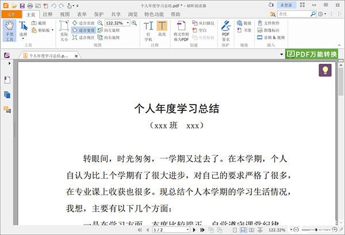Switch to the Comment (注释) ribbon tab
This screenshot has width=345, height=235.
[x=48, y=14]
